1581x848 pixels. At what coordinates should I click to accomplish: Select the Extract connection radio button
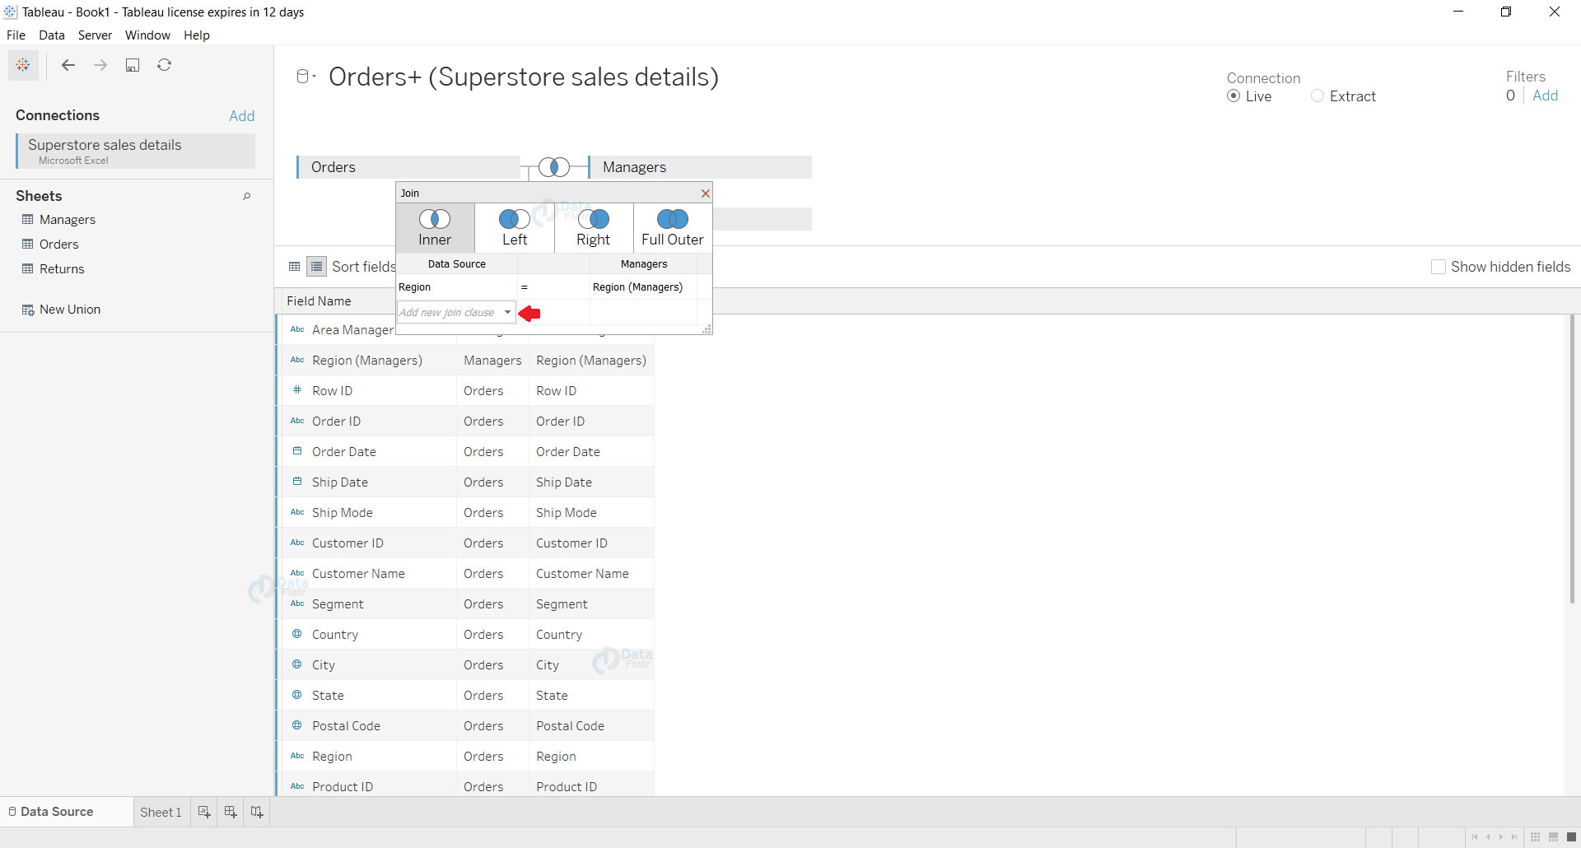pos(1317,96)
